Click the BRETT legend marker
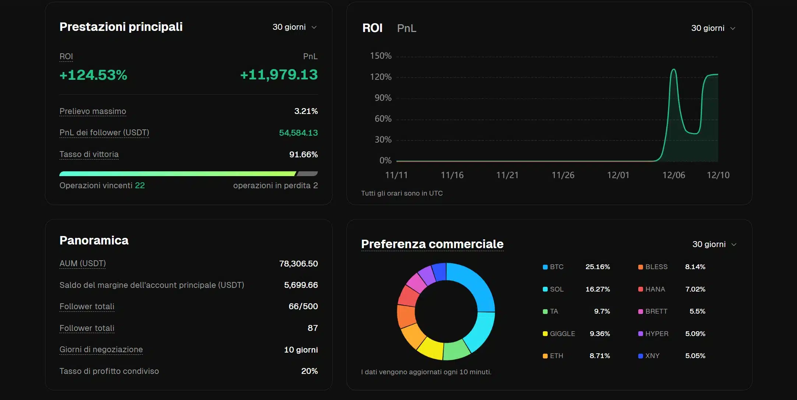This screenshot has height=400, width=797. (640, 311)
